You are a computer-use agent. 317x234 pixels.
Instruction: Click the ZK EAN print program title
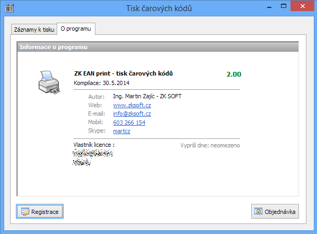coord(124,73)
